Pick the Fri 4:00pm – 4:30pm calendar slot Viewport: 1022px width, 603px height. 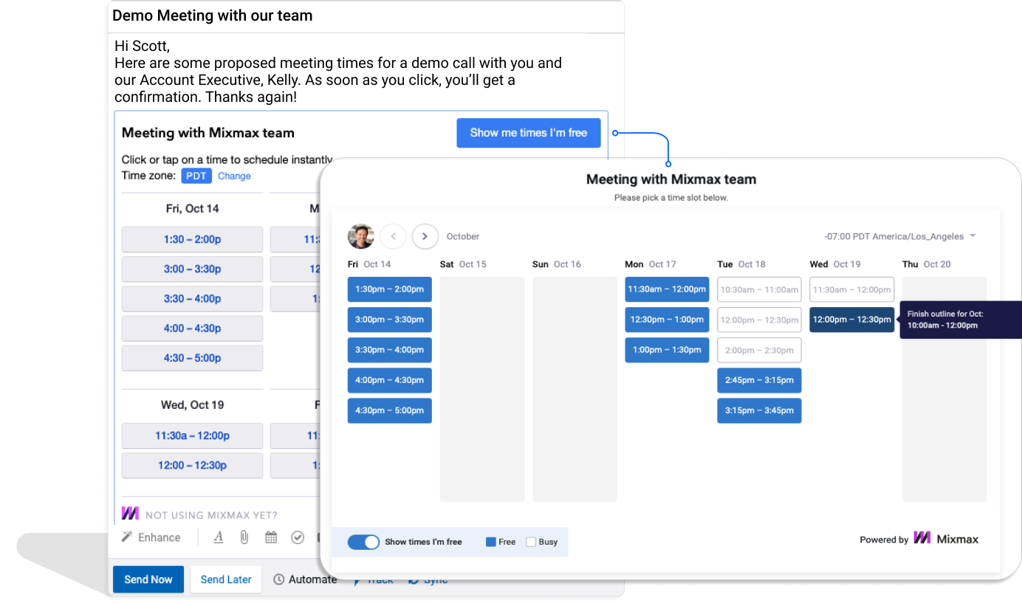[390, 380]
